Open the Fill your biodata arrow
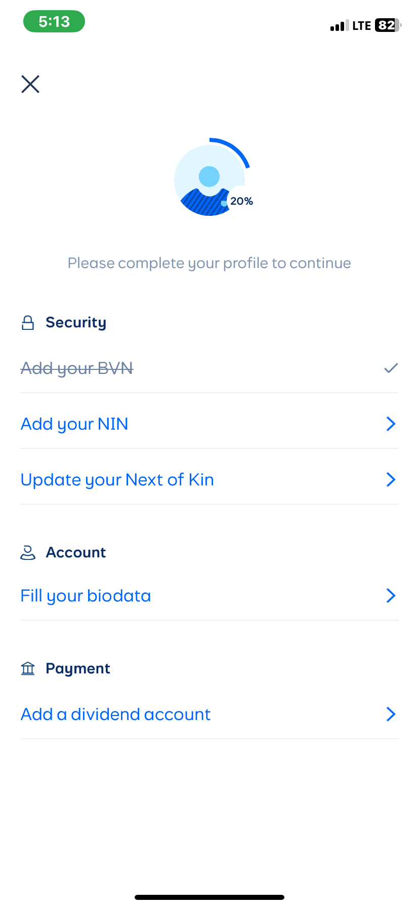The width and height of the screenshot is (419, 908). tap(391, 595)
